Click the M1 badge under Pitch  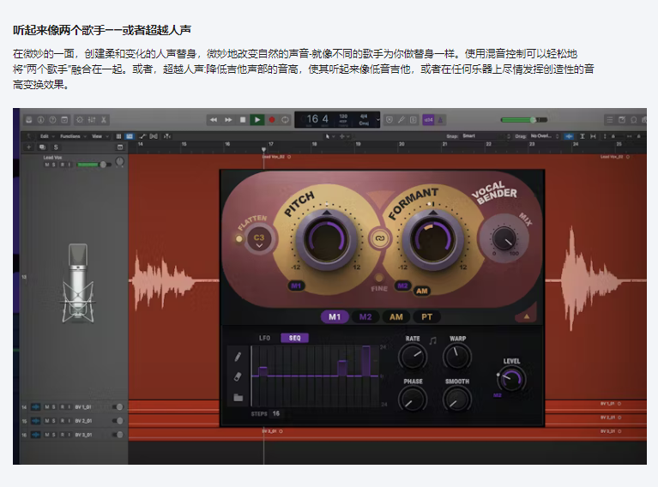coord(296,286)
